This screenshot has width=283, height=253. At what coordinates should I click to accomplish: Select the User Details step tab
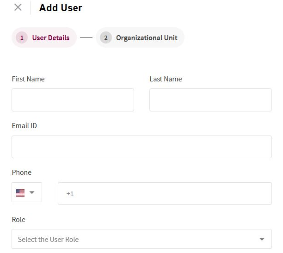[x=44, y=37]
